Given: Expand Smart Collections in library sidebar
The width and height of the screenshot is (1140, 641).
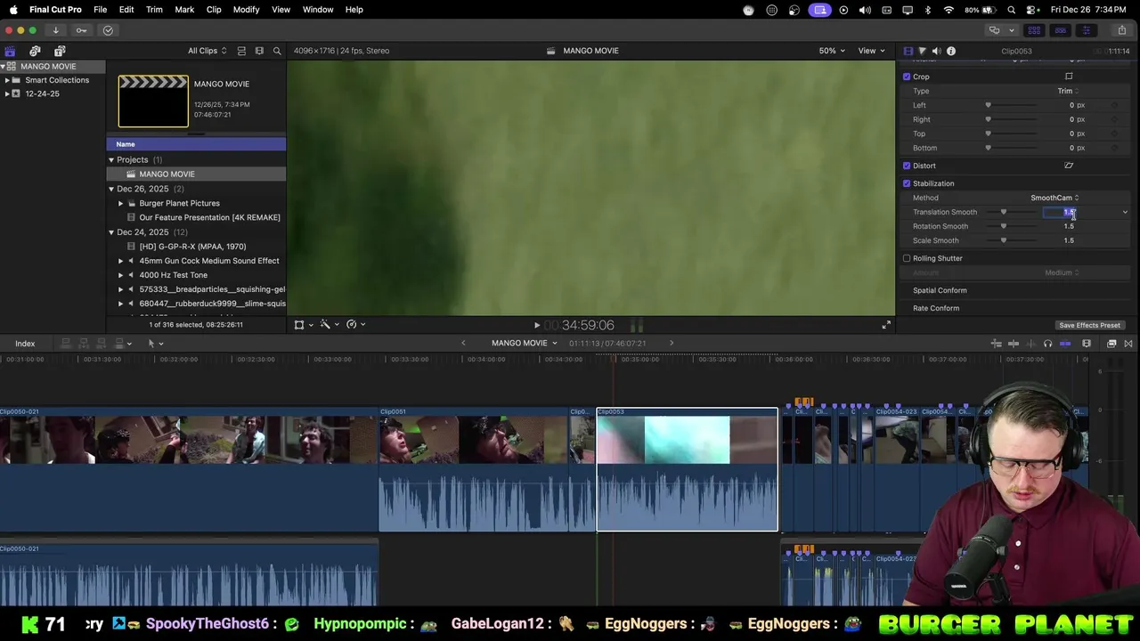Looking at the screenshot, I should pyautogui.click(x=7, y=80).
